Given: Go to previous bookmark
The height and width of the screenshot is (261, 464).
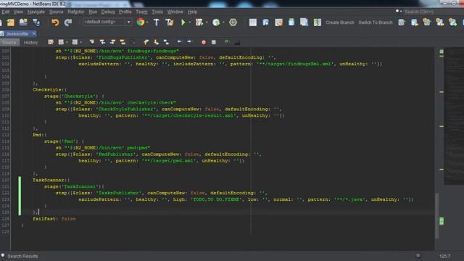Looking at the screenshot, I should click(146, 42).
